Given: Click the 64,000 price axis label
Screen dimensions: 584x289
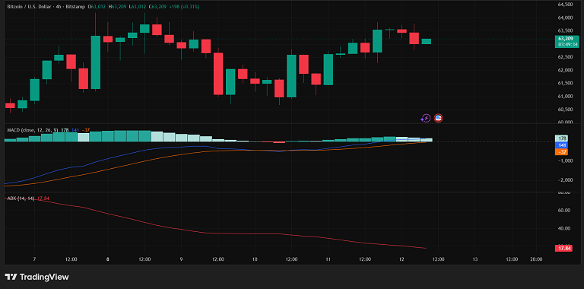Looking at the screenshot, I should click(x=566, y=17).
